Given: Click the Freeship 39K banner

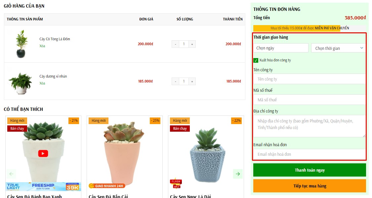Looking at the screenshot, I should click(x=43, y=186).
